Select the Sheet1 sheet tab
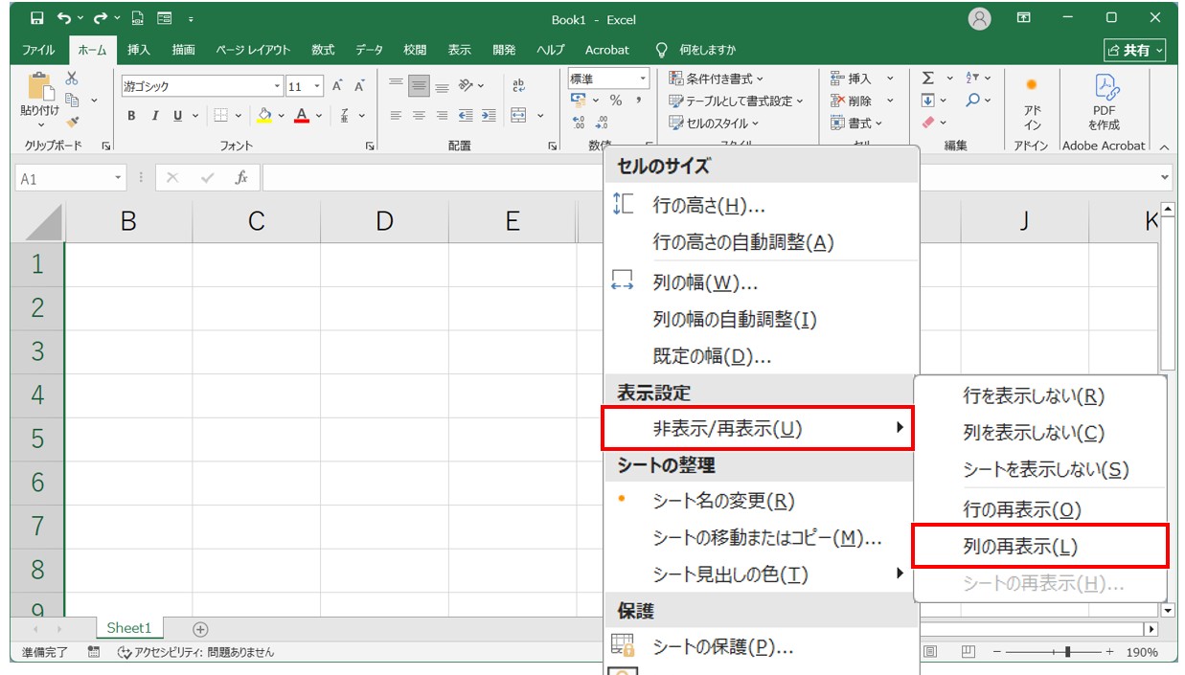The image size is (1185, 675). point(129,628)
